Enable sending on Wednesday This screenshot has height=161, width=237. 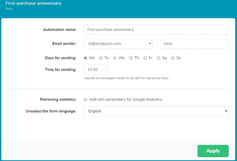click(115, 58)
